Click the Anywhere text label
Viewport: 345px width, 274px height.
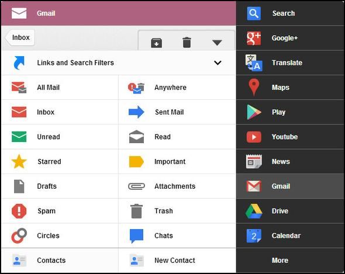click(x=170, y=88)
